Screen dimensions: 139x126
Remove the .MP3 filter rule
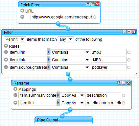coord(6,60)
